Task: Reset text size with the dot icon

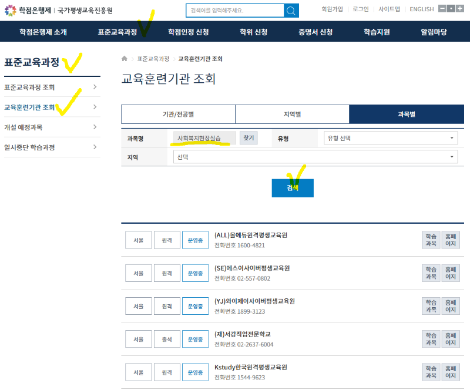Action: pos(451,8)
